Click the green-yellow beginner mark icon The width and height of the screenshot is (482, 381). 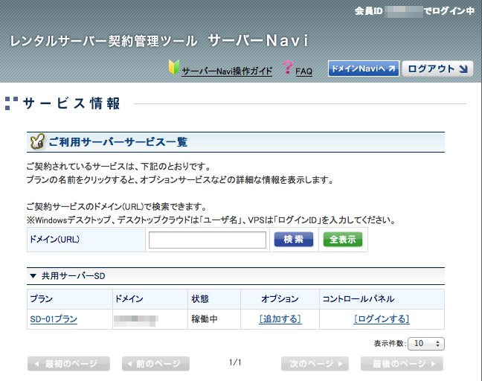tap(174, 71)
